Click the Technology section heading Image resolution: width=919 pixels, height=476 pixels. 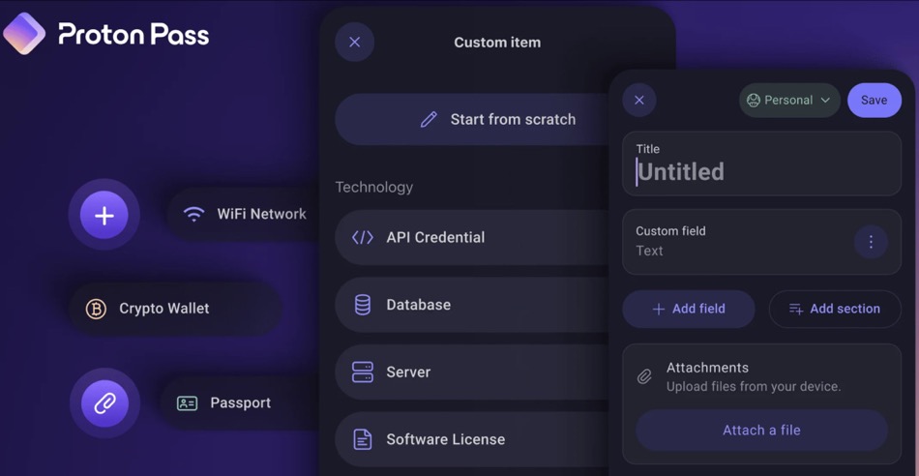click(374, 188)
